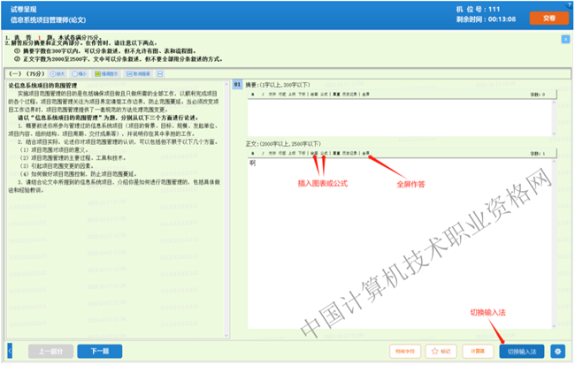The image size is (575, 365).
Task: Go to next question with 下一题
Action: (99, 350)
